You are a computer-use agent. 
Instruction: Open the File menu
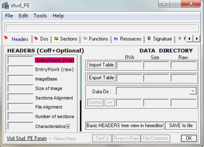point(9,16)
